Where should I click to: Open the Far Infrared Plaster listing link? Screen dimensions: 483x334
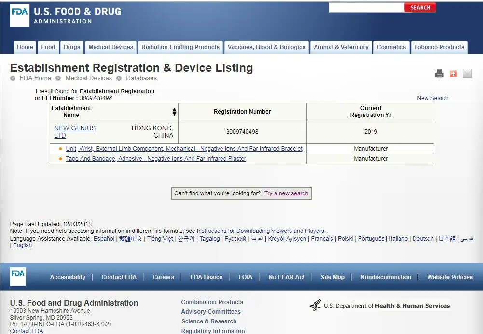[x=156, y=159]
